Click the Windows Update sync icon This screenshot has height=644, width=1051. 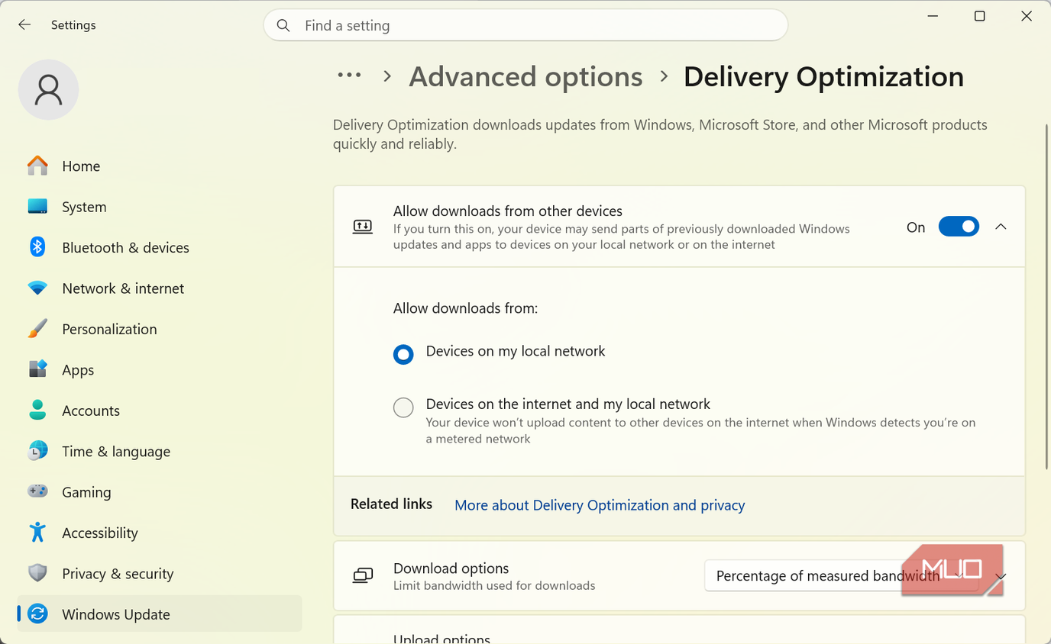(37, 613)
